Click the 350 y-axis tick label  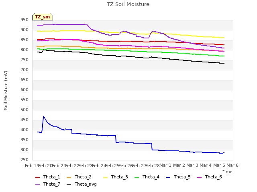click(24, 140)
